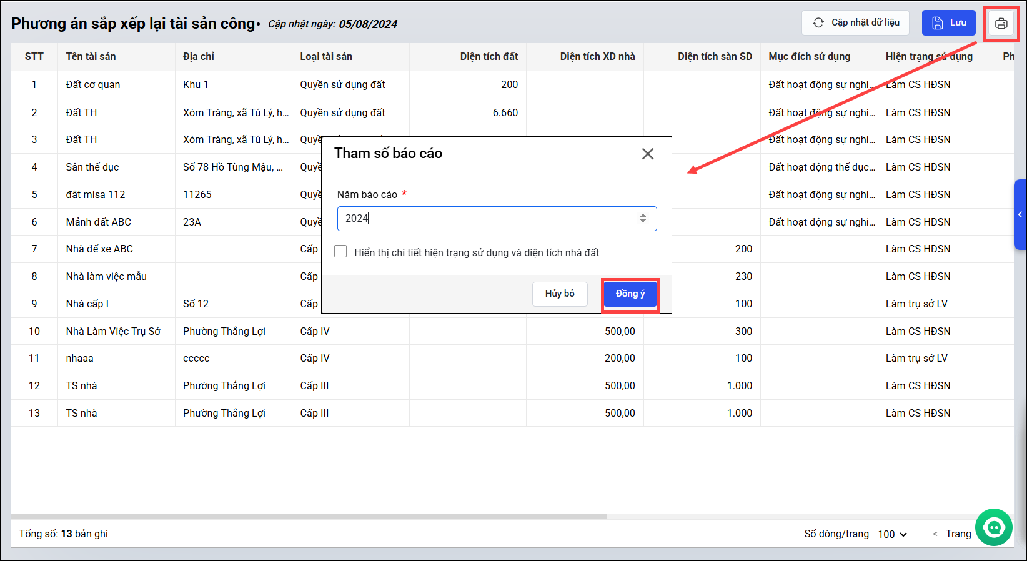Click the Mục đích sử dụng column header
The width and height of the screenshot is (1027, 561).
click(x=809, y=57)
